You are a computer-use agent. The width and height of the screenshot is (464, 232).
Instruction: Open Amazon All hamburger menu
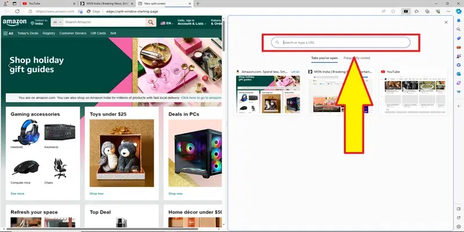(x=8, y=34)
